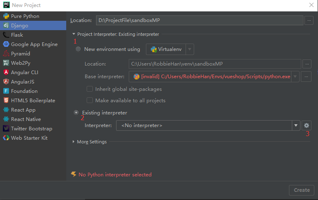Viewport: 318px width, 200px height.
Task: Select the New environment using radio button
Action: [78, 49]
